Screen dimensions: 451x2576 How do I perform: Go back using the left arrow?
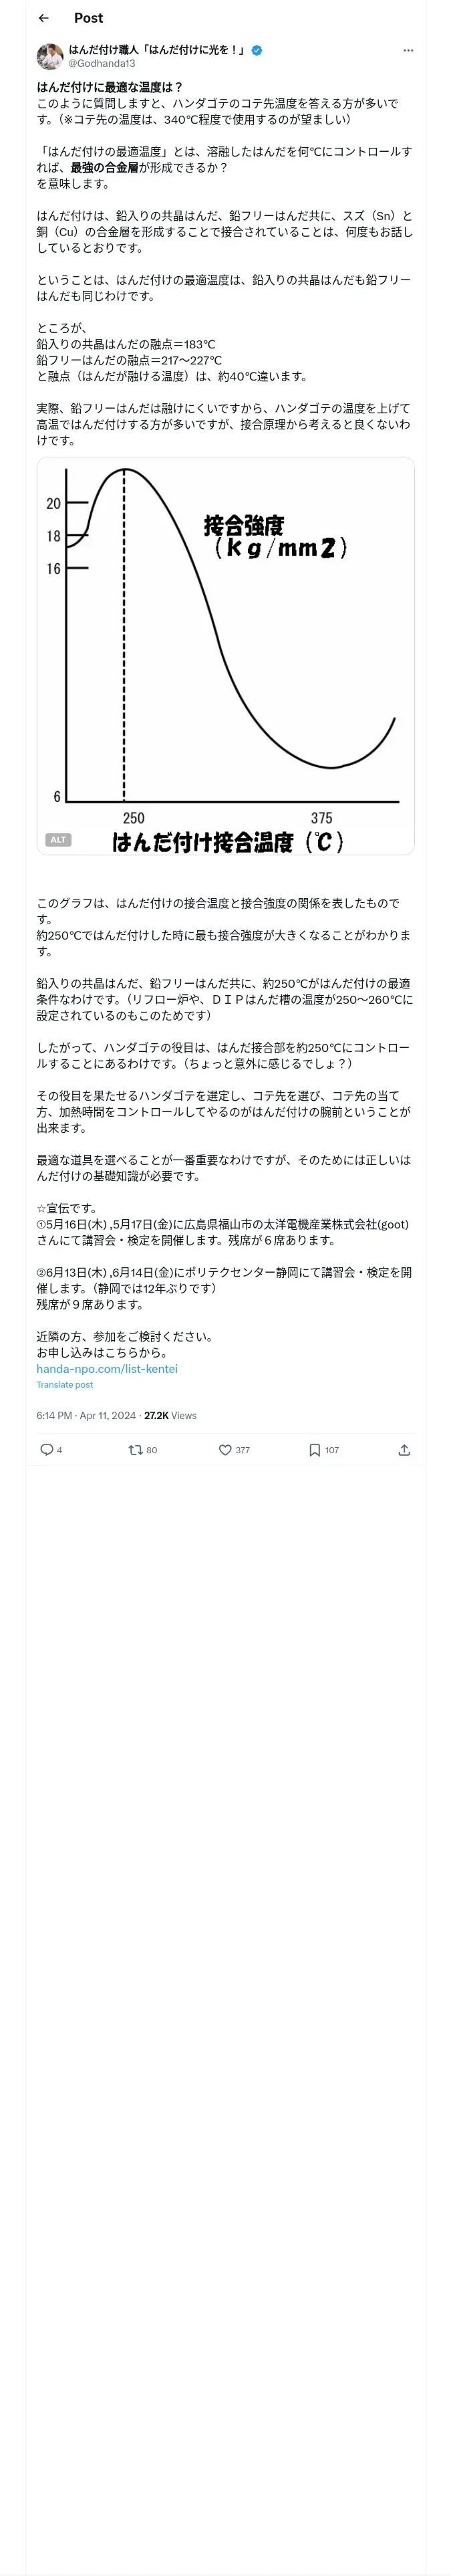pos(43,18)
